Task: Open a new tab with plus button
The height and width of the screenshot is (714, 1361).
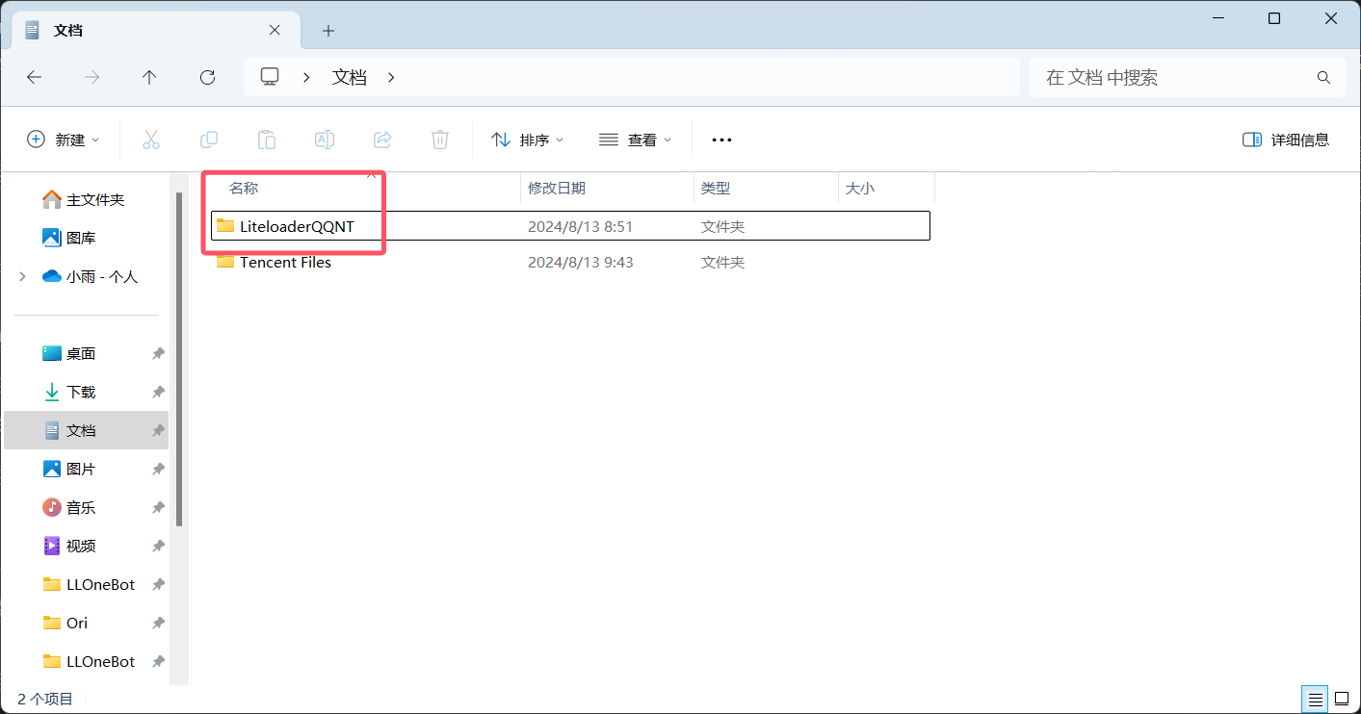Action: pyautogui.click(x=328, y=31)
